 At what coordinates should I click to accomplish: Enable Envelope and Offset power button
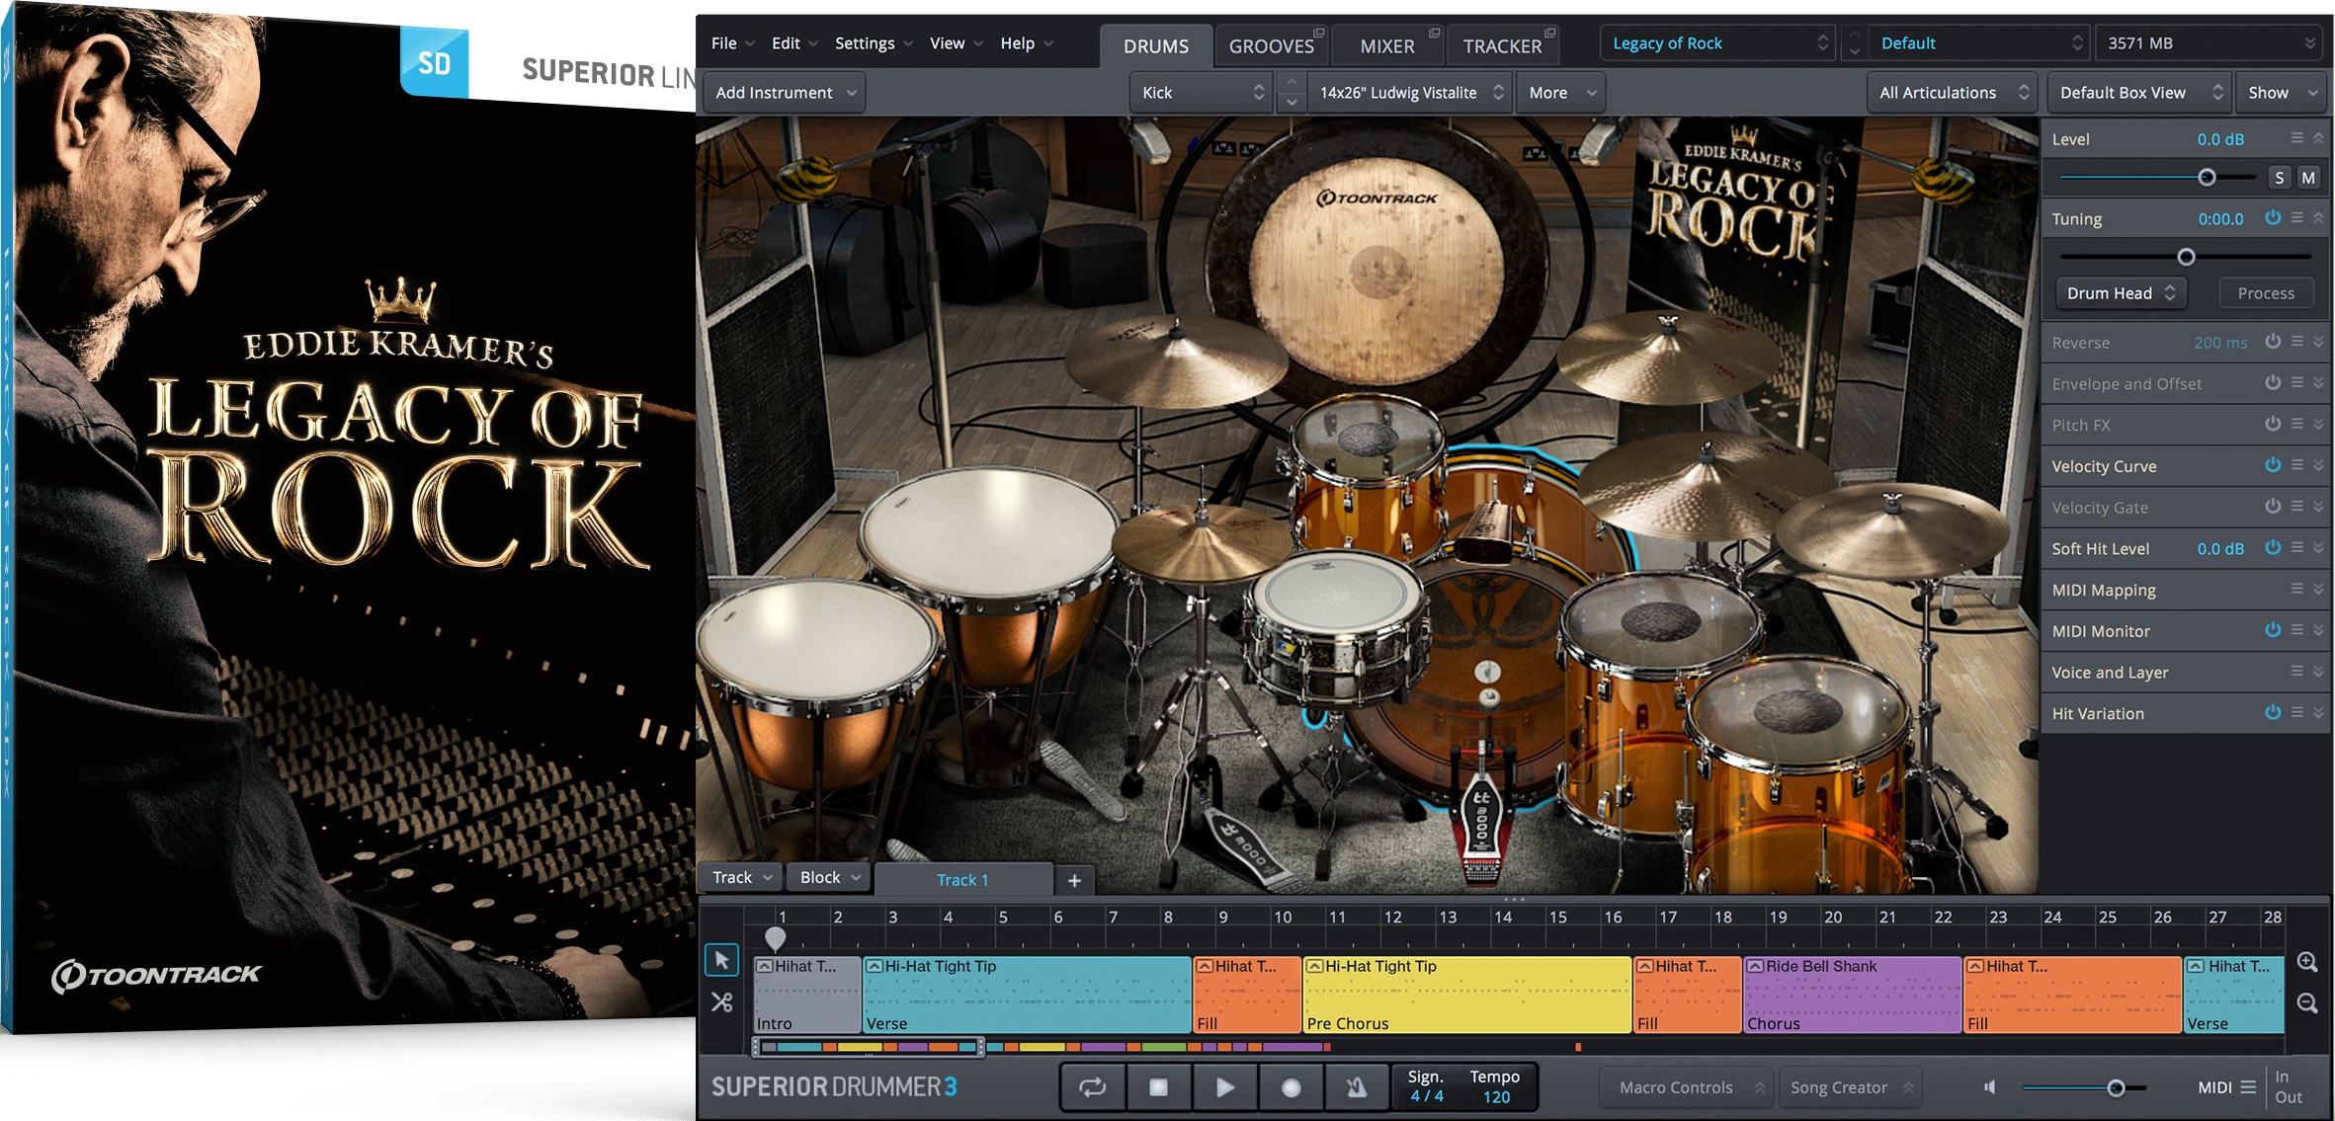2273,382
